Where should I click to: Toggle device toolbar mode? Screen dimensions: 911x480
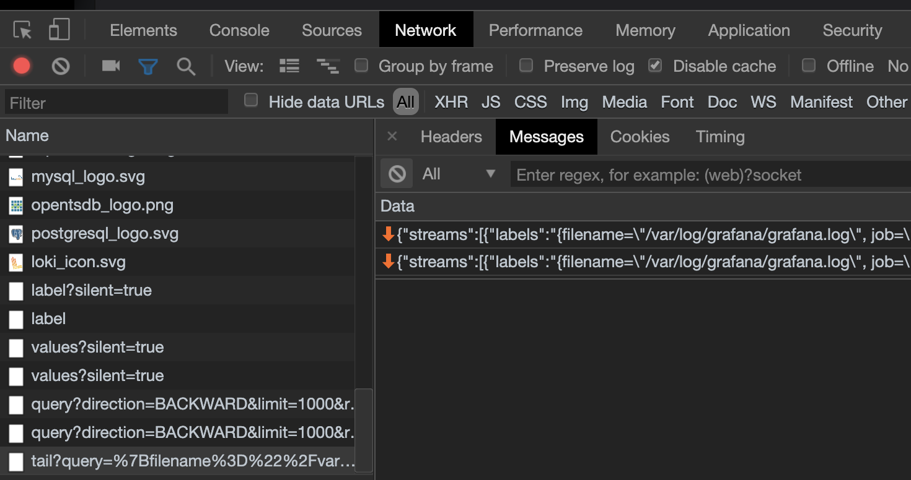click(x=59, y=29)
